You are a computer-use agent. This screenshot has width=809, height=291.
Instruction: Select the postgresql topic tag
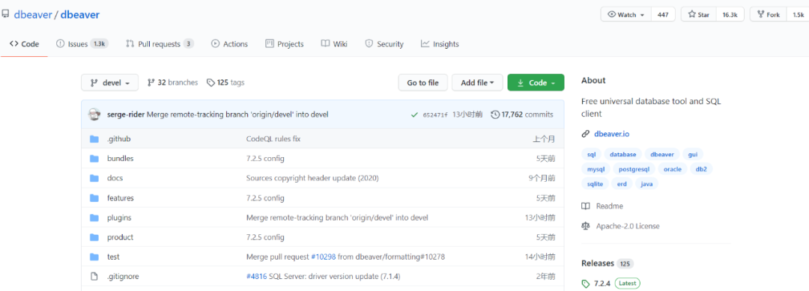pos(634,169)
